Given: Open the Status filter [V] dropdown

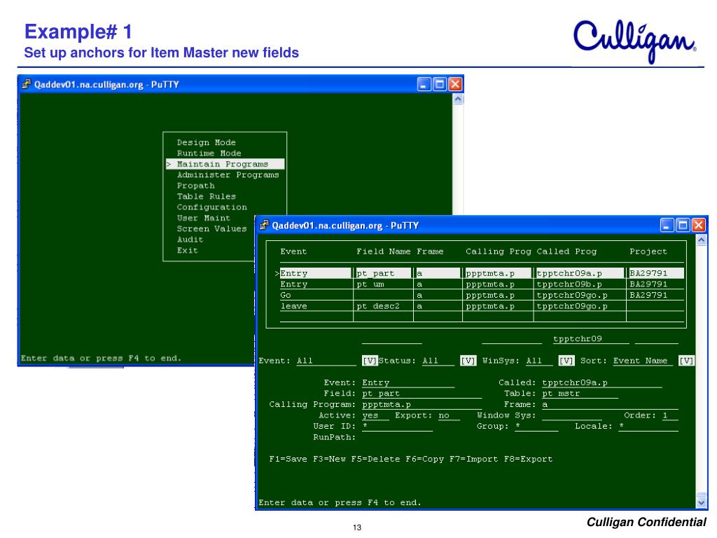Looking at the screenshot, I should tap(468, 361).
